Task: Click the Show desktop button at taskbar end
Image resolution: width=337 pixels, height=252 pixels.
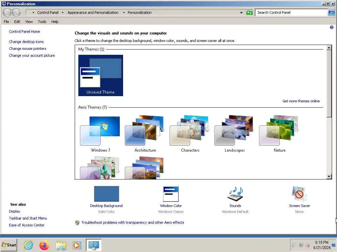Action: (334, 245)
